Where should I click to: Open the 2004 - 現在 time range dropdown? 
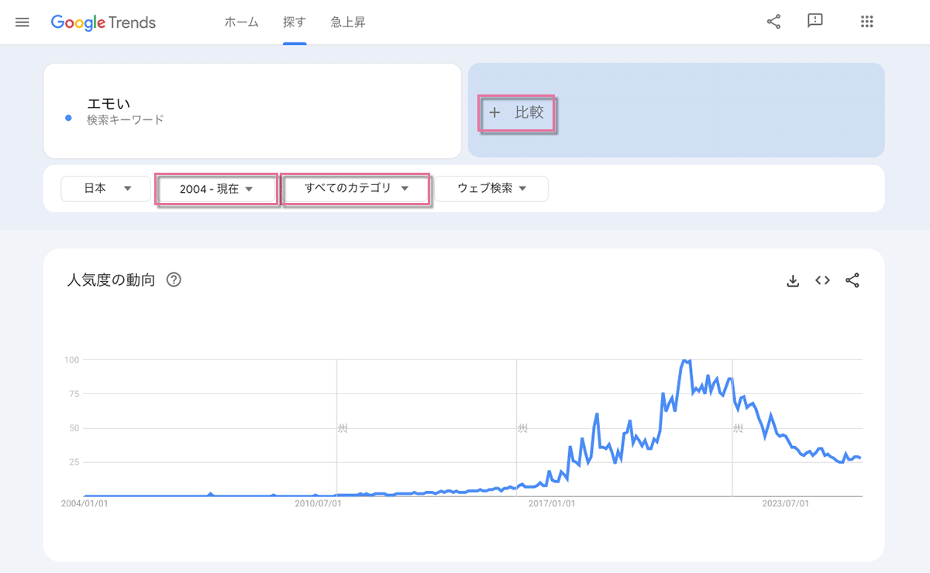coord(216,188)
